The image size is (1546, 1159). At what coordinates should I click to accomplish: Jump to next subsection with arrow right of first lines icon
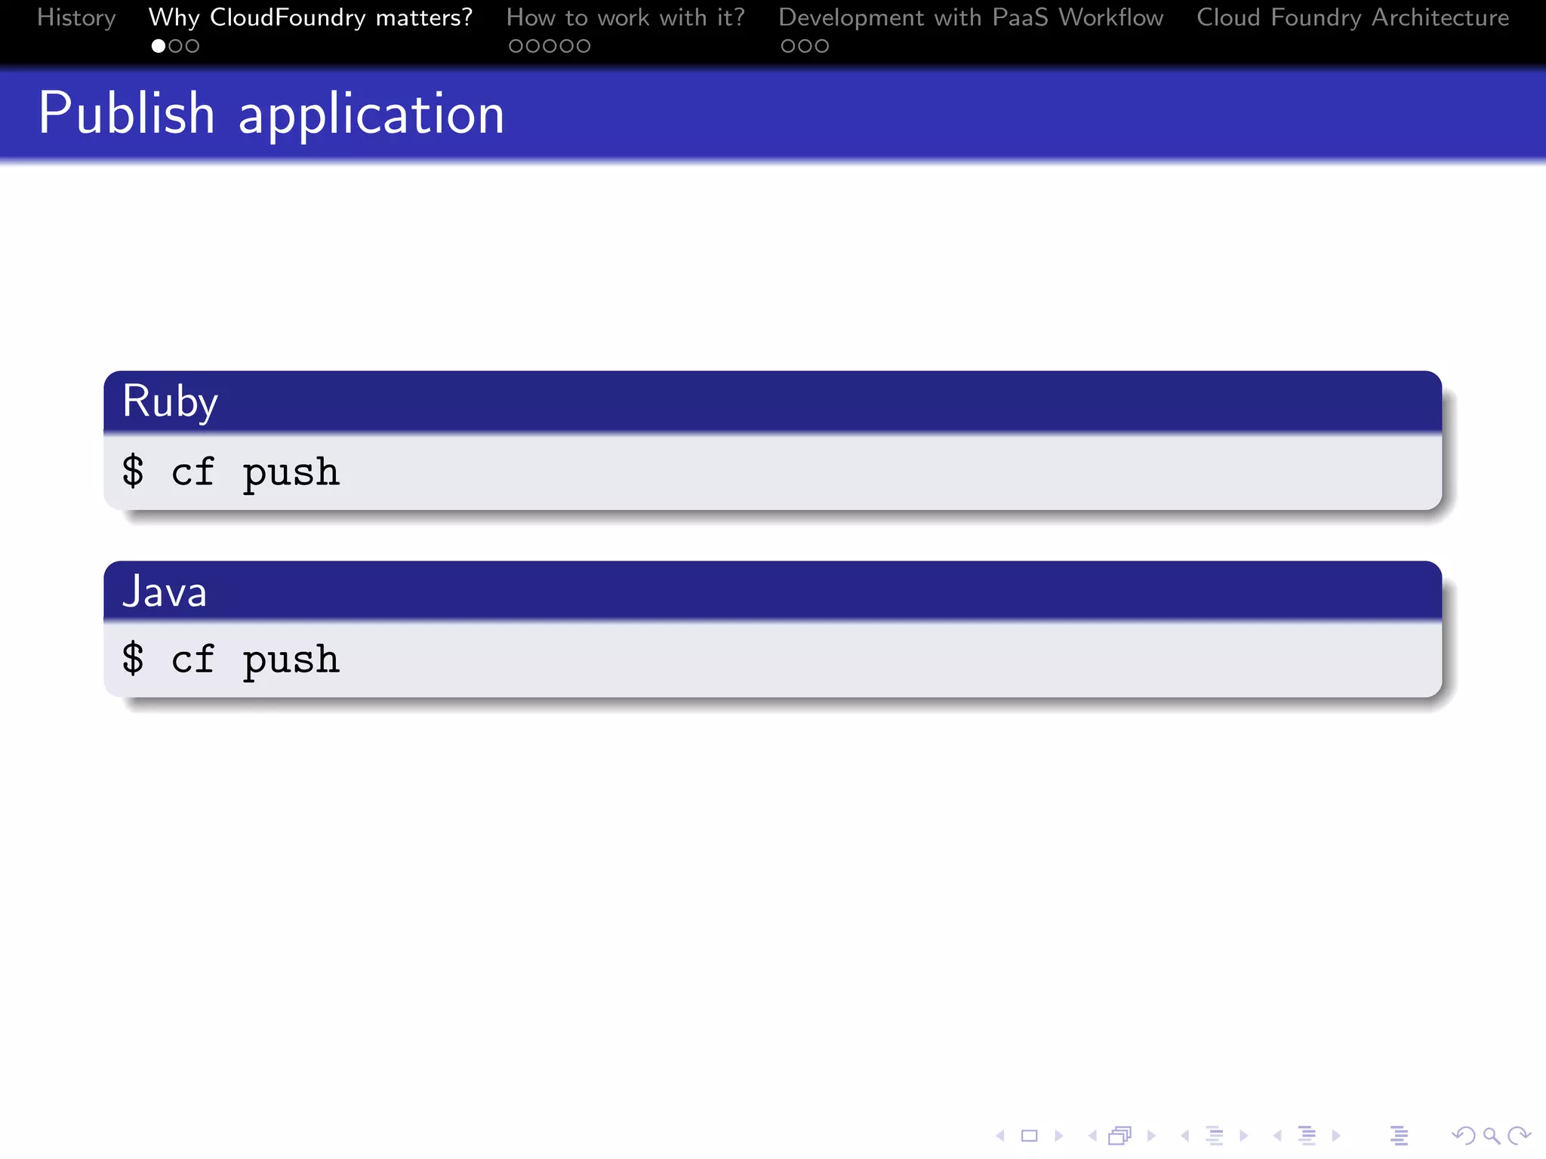tap(1243, 1136)
